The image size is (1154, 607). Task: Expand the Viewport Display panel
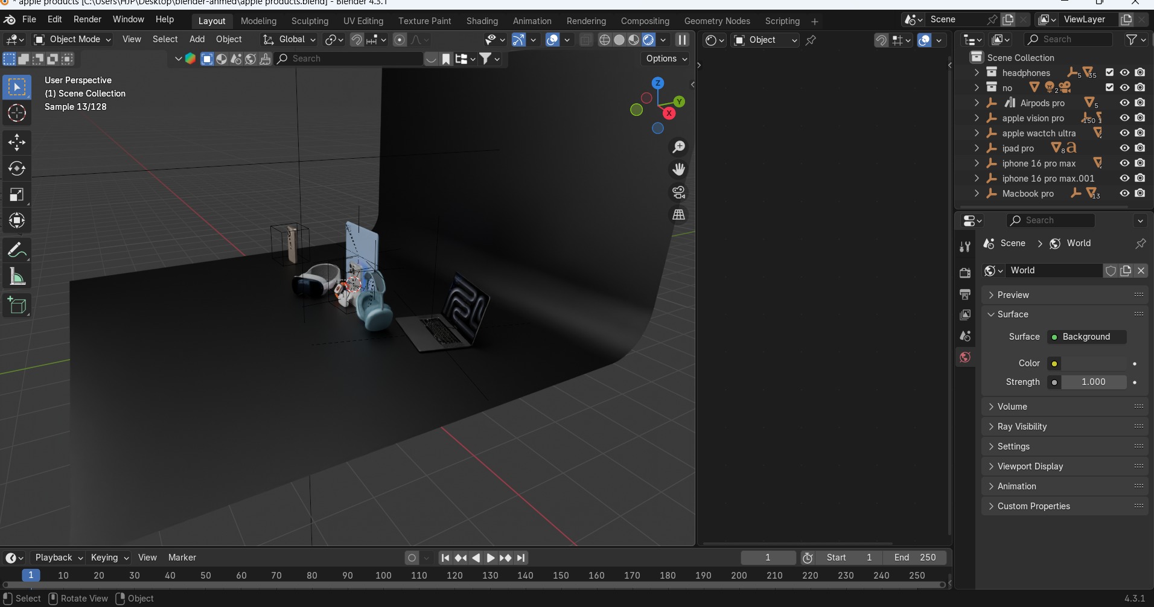[x=1065, y=466]
